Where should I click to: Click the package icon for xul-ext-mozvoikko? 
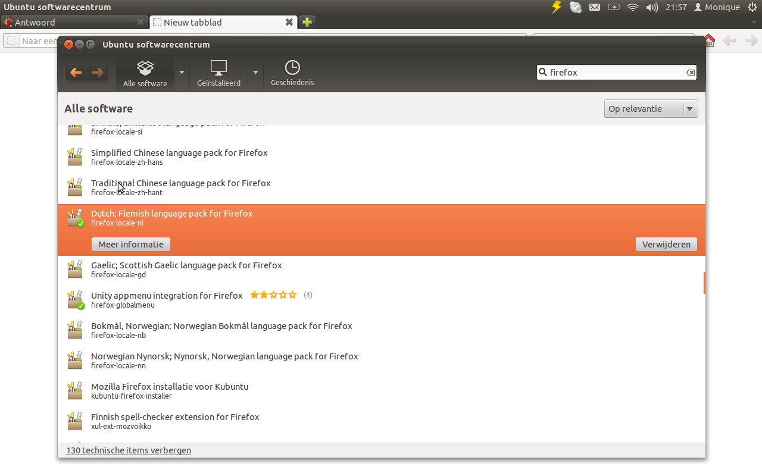point(75,421)
